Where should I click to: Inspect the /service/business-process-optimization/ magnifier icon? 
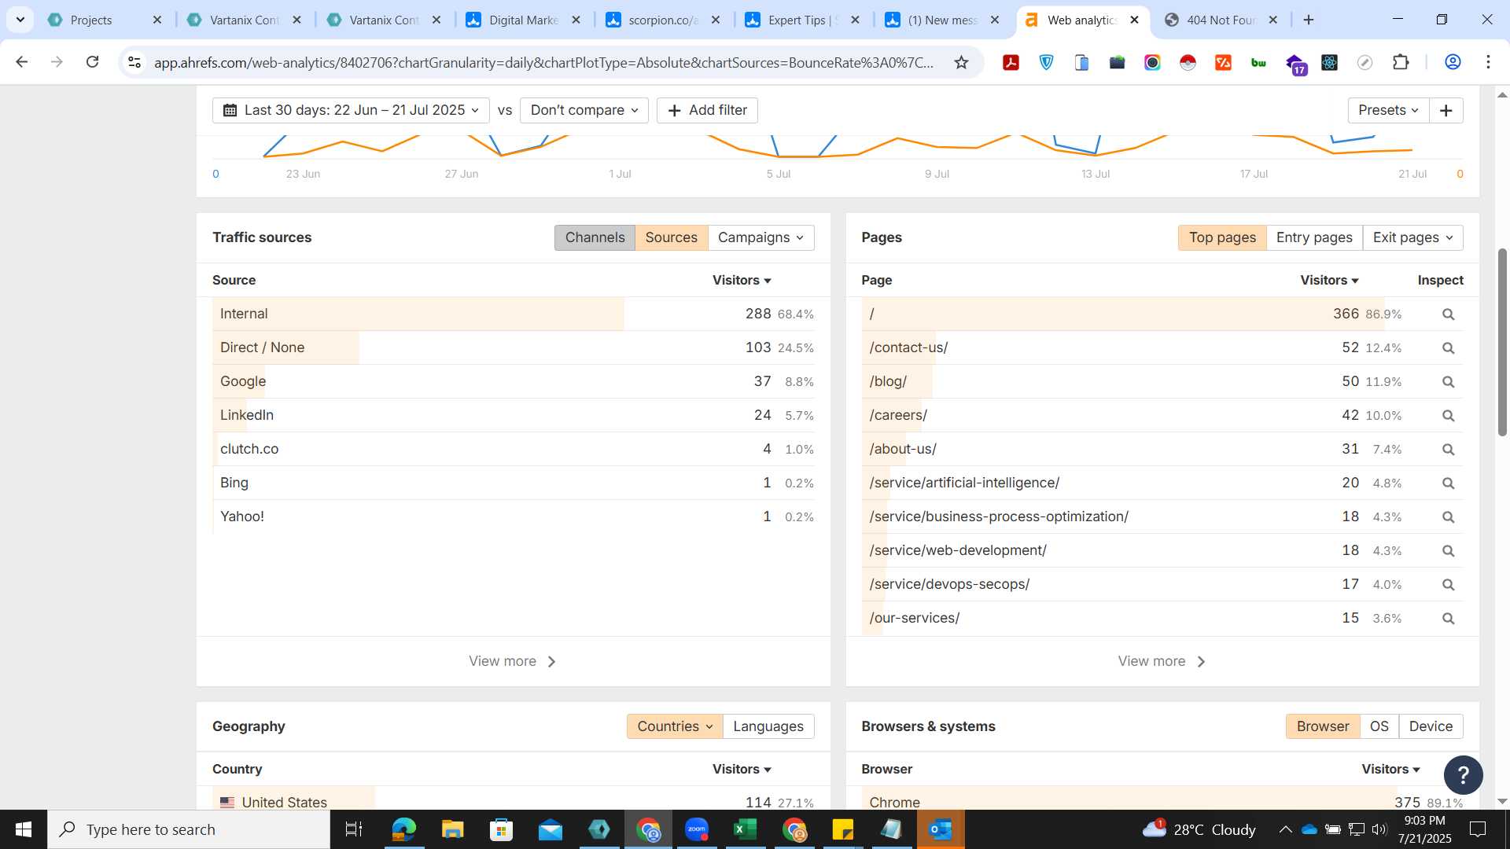pyautogui.click(x=1448, y=517)
